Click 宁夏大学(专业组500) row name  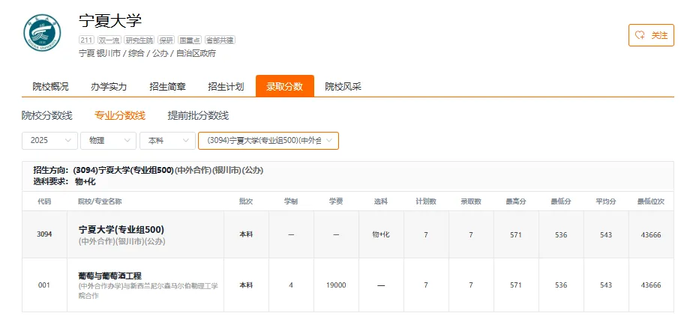[121, 229]
